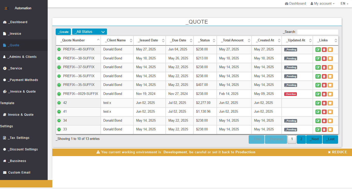Click the _Admins & Clients user icon
The image size is (352, 189).
pyautogui.click(x=4, y=57)
